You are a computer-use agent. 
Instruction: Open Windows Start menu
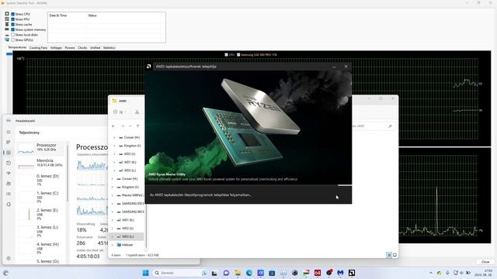(x=145, y=273)
